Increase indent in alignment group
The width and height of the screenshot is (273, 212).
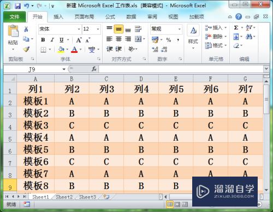[118, 49]
